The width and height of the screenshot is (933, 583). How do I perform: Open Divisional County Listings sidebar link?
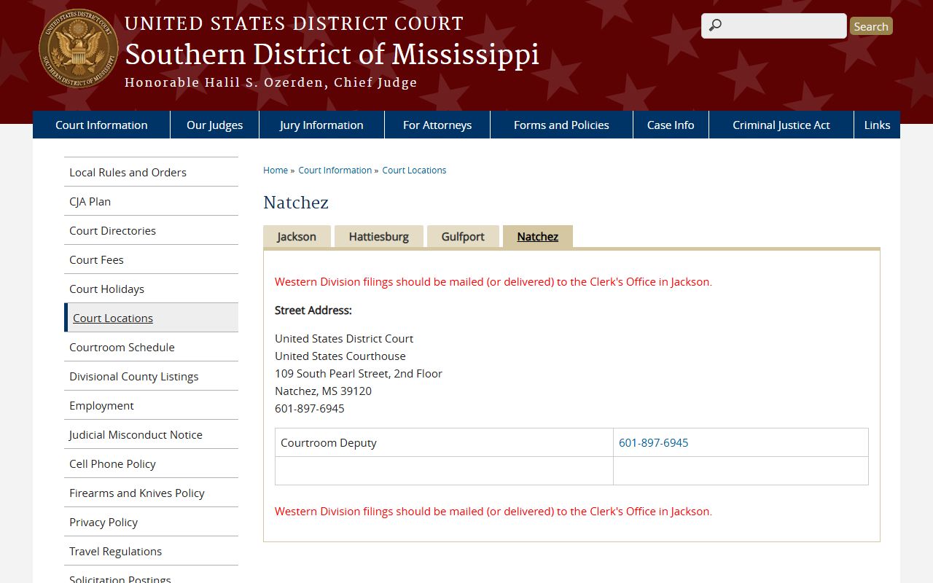click(151, 376)
